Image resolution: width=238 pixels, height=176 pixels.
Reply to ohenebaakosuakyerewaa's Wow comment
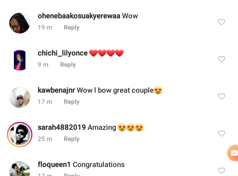(71, 28)
